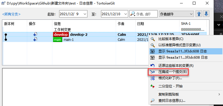The image size is (223, 106).
Task: Choose 比较版本差异(C) from context menu
Action: tap(186, 39)
